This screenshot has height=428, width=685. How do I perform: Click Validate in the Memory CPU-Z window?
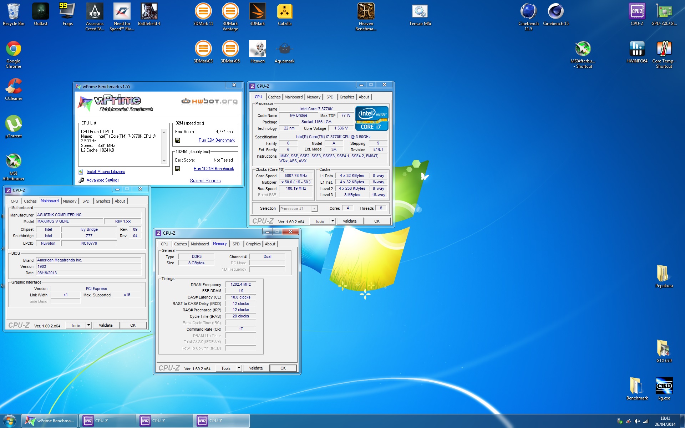point(256,368)
